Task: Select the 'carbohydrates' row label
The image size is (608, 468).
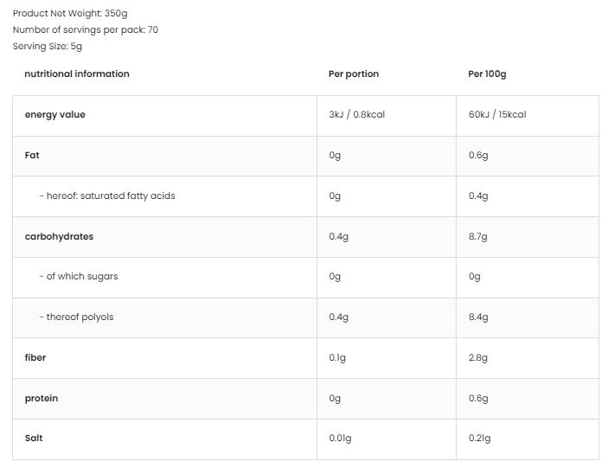Action: tap(59, 236)
